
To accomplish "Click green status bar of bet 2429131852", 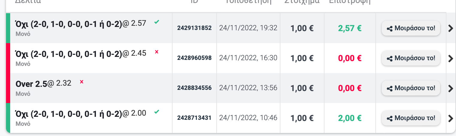I will pos(8,28).
